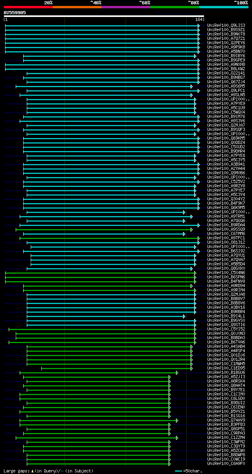252x474 pixels.
Task: Select label UniRef100_C5Z5V2
Action: (x=226, y=182)
